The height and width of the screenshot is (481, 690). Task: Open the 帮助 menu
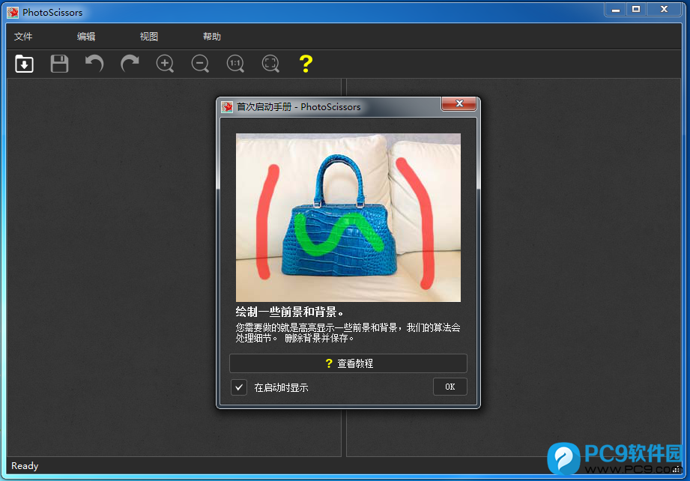pyautogui.click(x=212, y=37)
